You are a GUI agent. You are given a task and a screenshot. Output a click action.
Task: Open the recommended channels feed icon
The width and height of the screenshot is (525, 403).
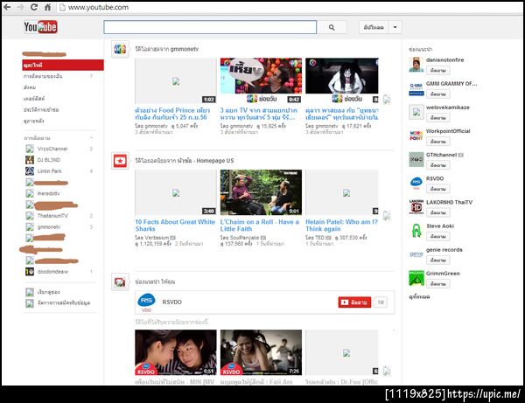120,282
